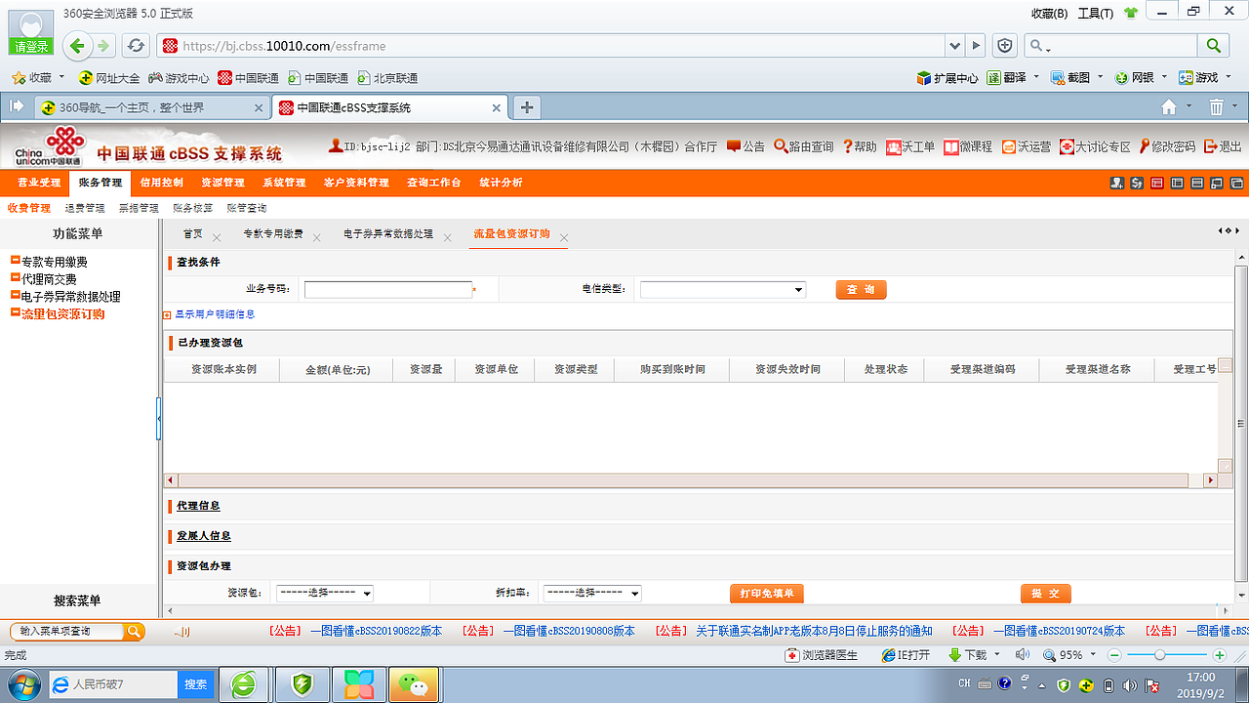Open the 资源包 selection dropdown
The height and width of the screenshot is (703, 1249).
pyautogui.click(x=325, y=593)
